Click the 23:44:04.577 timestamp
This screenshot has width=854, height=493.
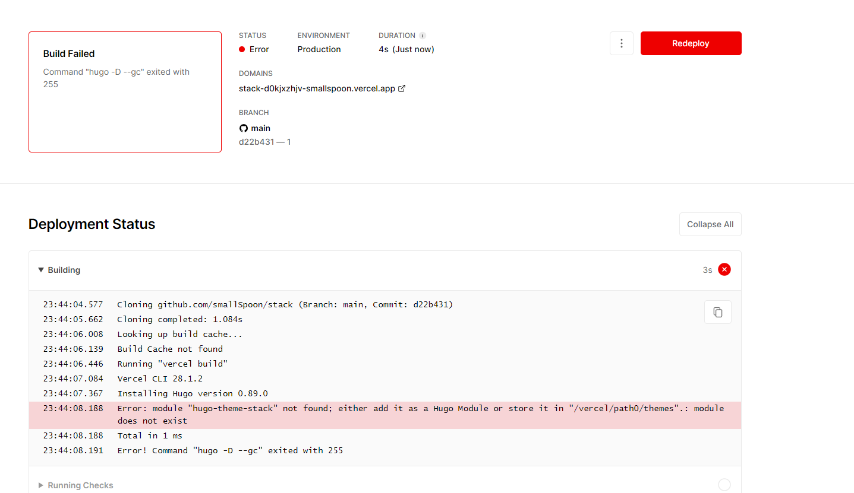[73, 304]
